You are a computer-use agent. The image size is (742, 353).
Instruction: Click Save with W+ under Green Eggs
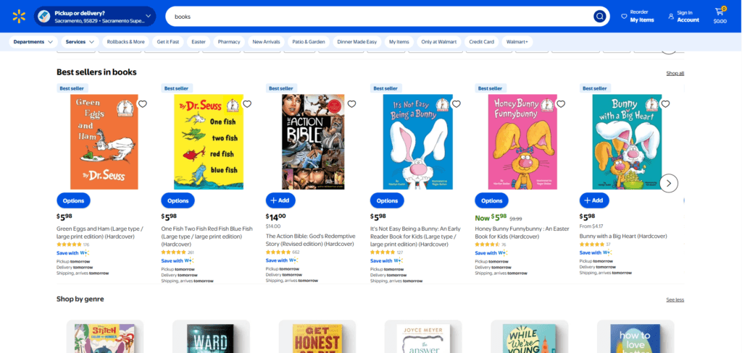[73, 253]
